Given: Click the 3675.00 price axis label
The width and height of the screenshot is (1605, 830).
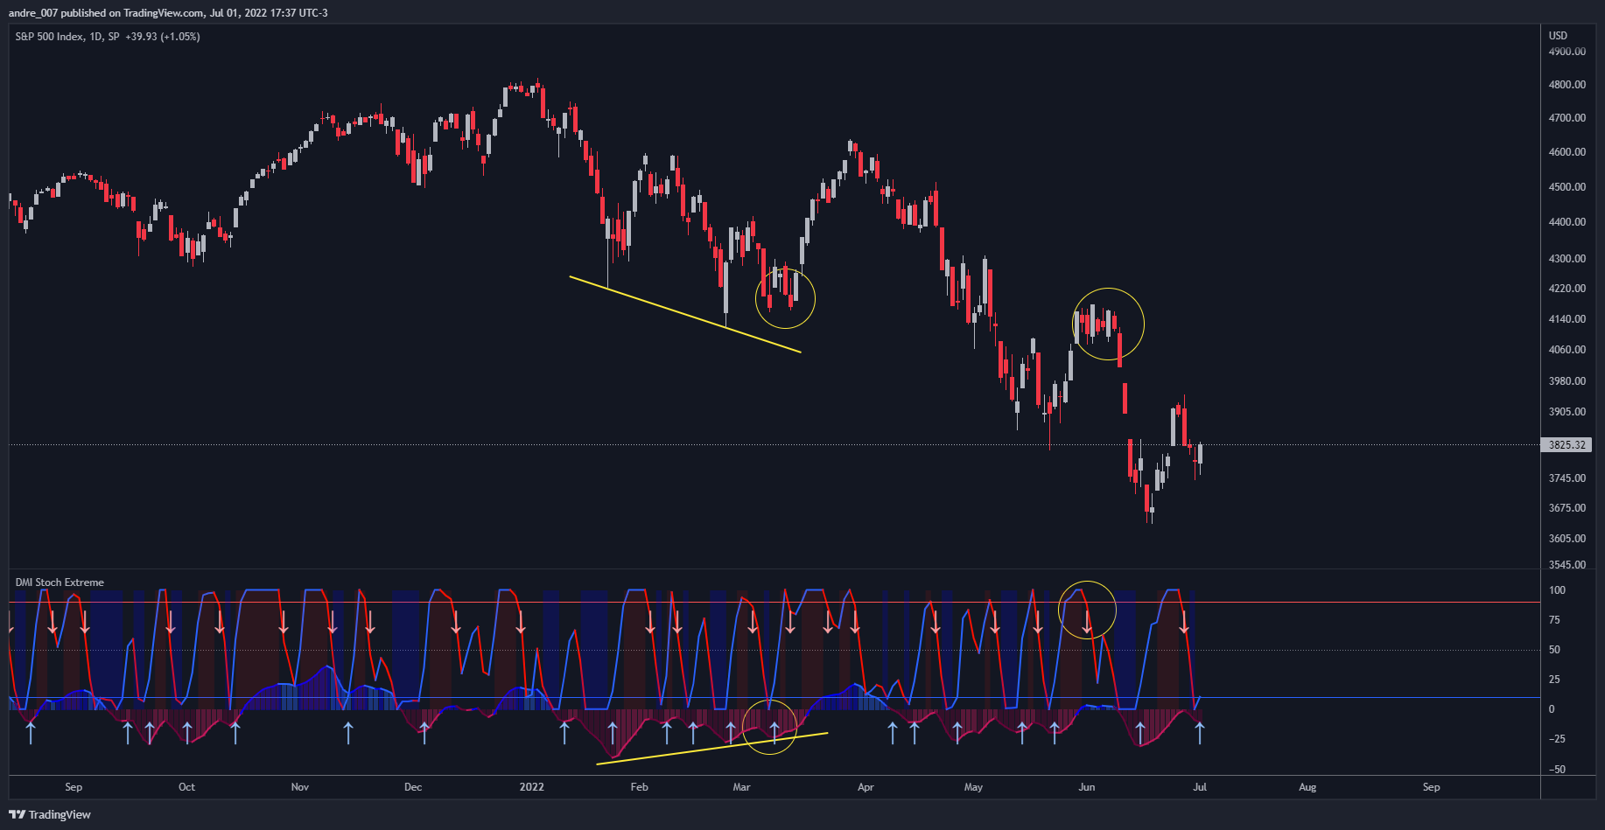Looking at the screenshot, I should [1566, 508].
